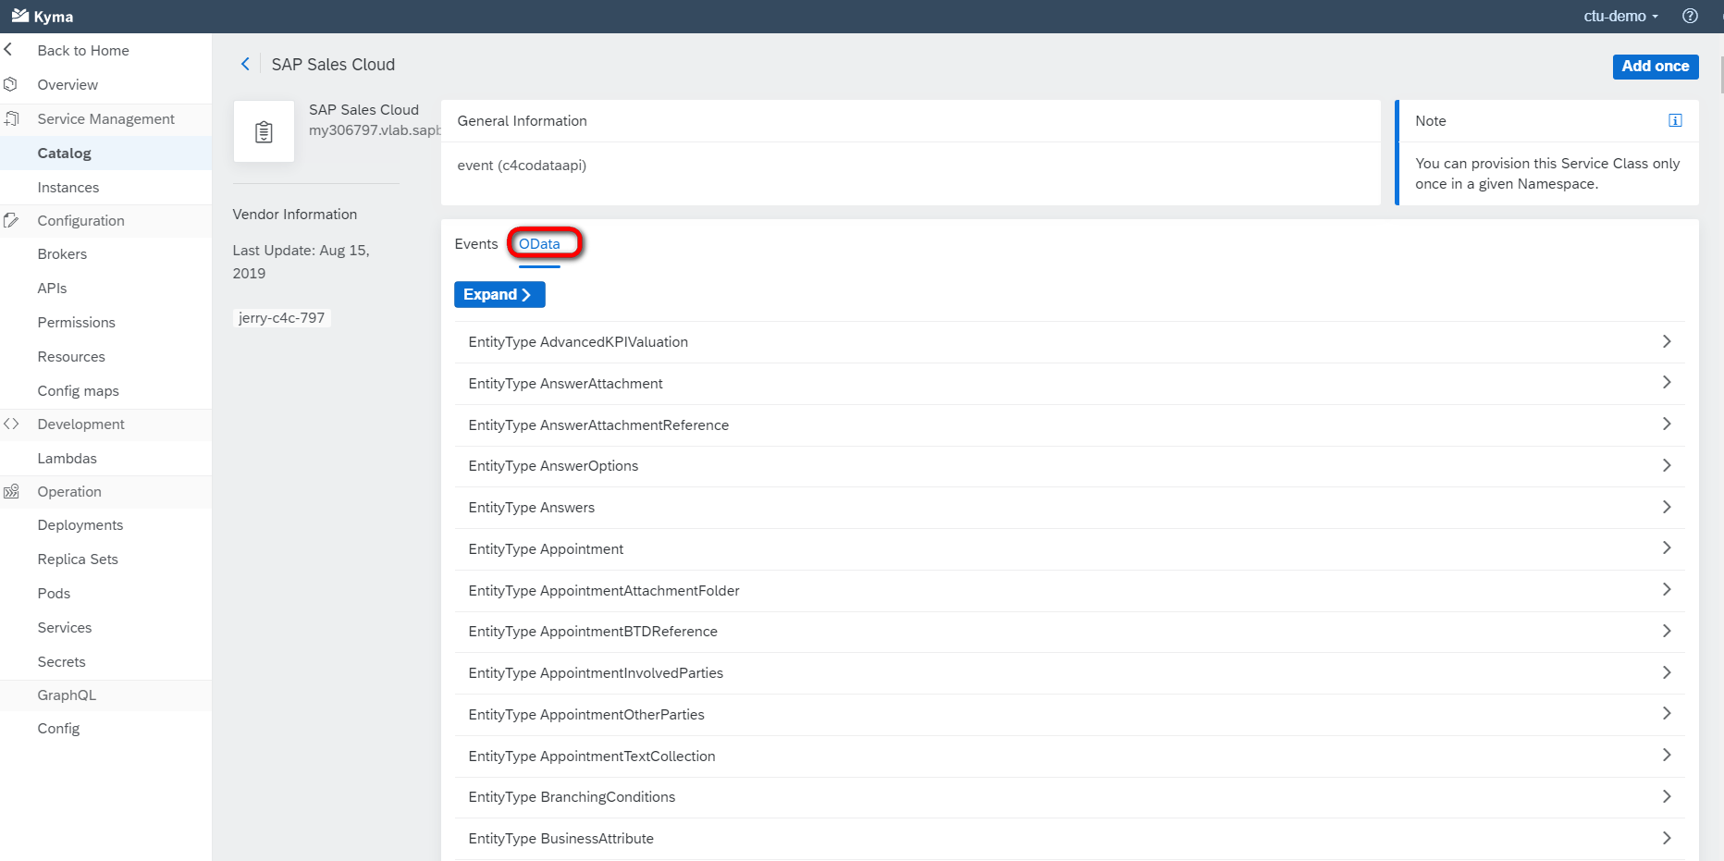Switch to the Events tab
The height and width of the screenshot is (861, 1724).
[x=476, y=244]
